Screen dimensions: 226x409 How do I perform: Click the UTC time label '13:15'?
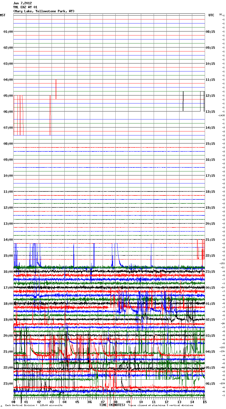pyautogui.click(x=210, y=112)
